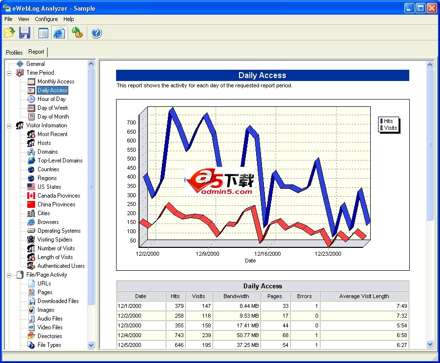
Task: Open profile settings gear toolbar icon
Action: (x=77, y=33)
